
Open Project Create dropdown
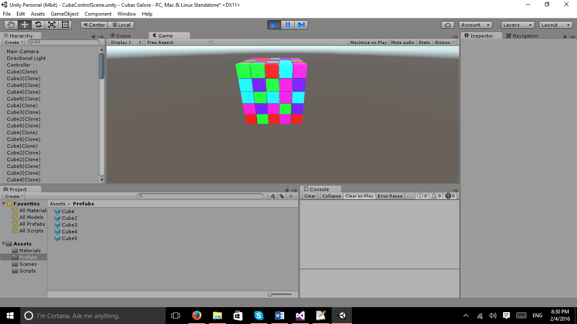(x=14, y=196)
